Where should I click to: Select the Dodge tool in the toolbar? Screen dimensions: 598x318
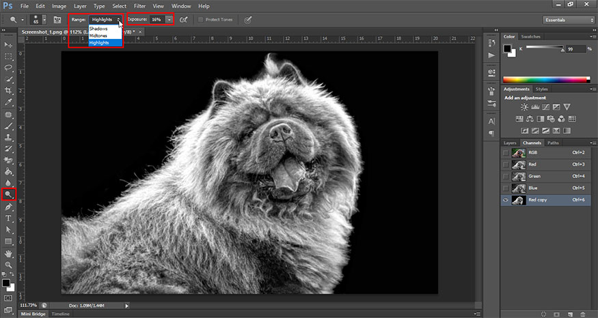coord(8,194)
